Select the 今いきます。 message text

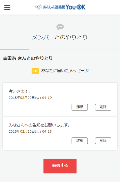tap(20, 91)
